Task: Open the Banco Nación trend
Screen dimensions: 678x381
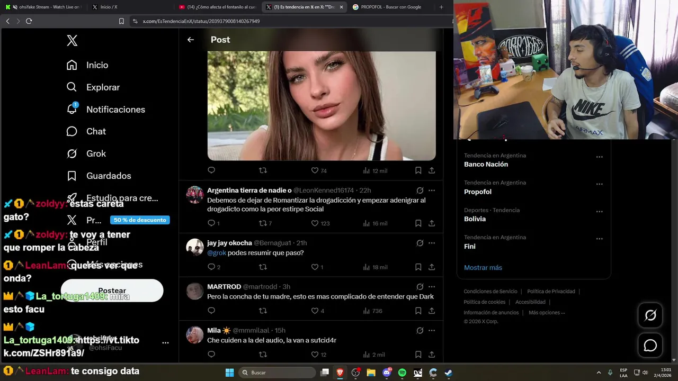Action: point(486,165)
